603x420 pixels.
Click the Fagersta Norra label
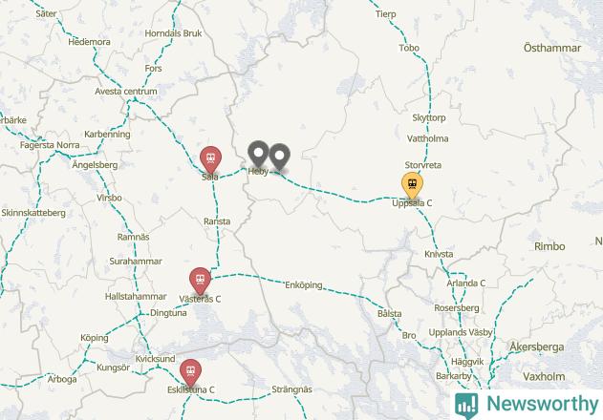50,145
